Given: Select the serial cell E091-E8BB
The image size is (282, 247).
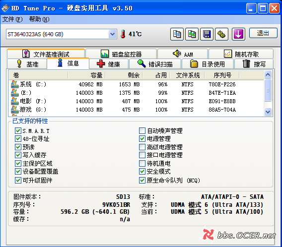Looking at the screenshot, I should [x=222, y=101].
